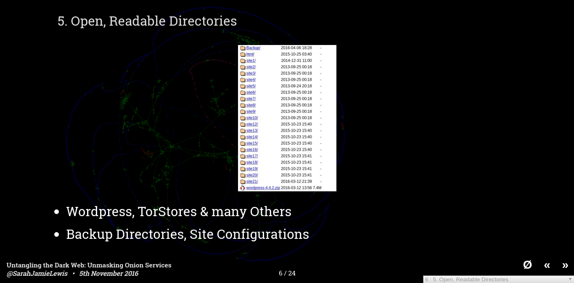Click the 6 / 24 slide counter

click(287, 273)
